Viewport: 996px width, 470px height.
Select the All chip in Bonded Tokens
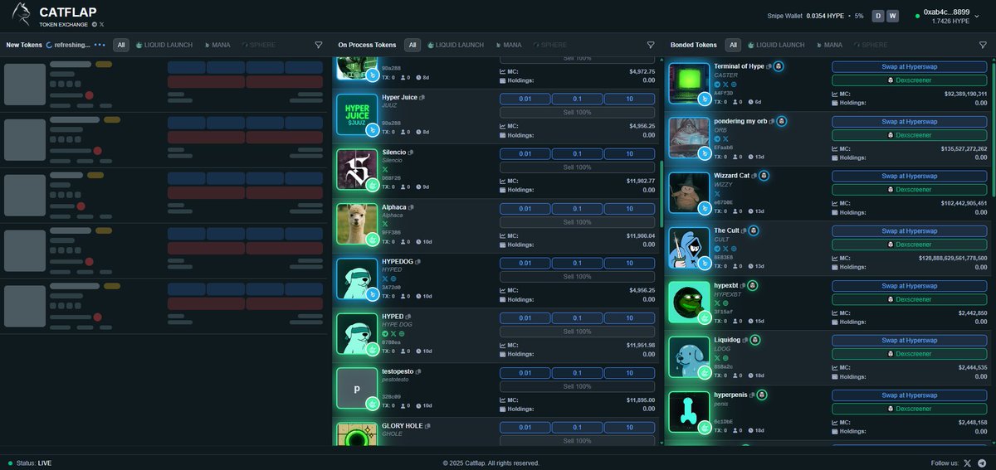pos(733,45)
